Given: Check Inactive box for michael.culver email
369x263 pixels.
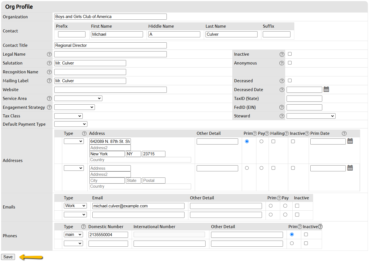Looking at the screenshot, I should coord(297,206).
